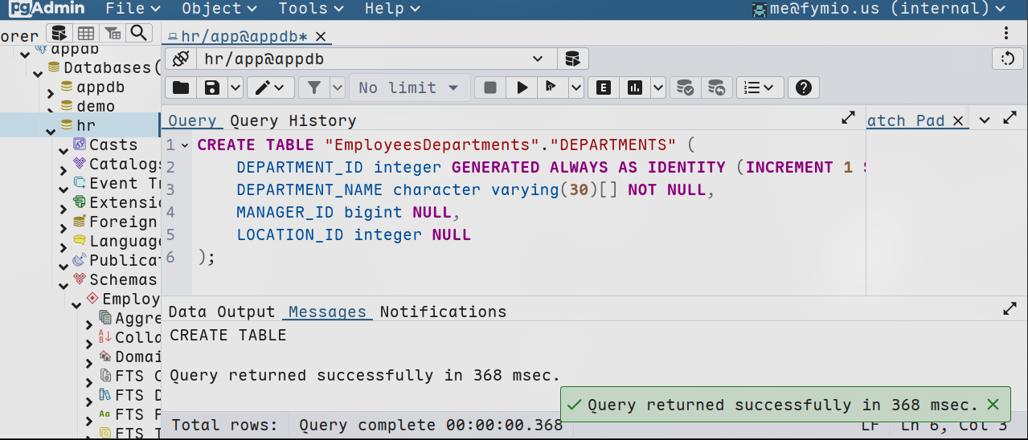
Task: Click the Commit transaction icon
Action: coord(686,88)
